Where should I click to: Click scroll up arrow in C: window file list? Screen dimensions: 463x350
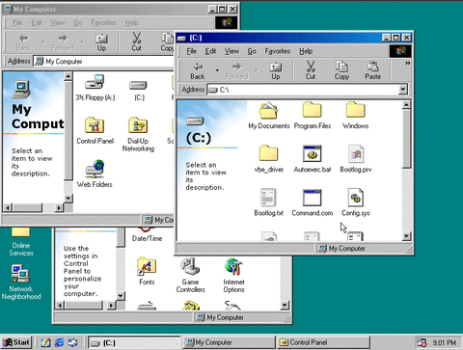pyautogui.click(x=406, y=105)
